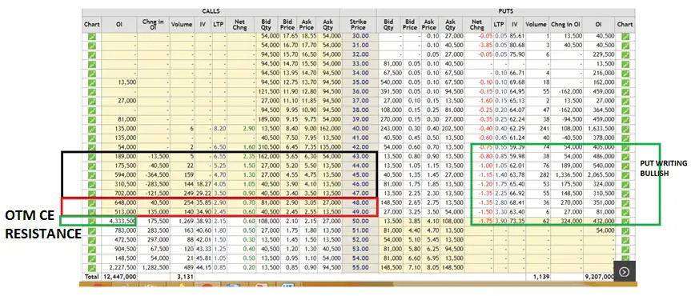
Task: Click the puts OI value 229,500
Action: coord(603,54)
